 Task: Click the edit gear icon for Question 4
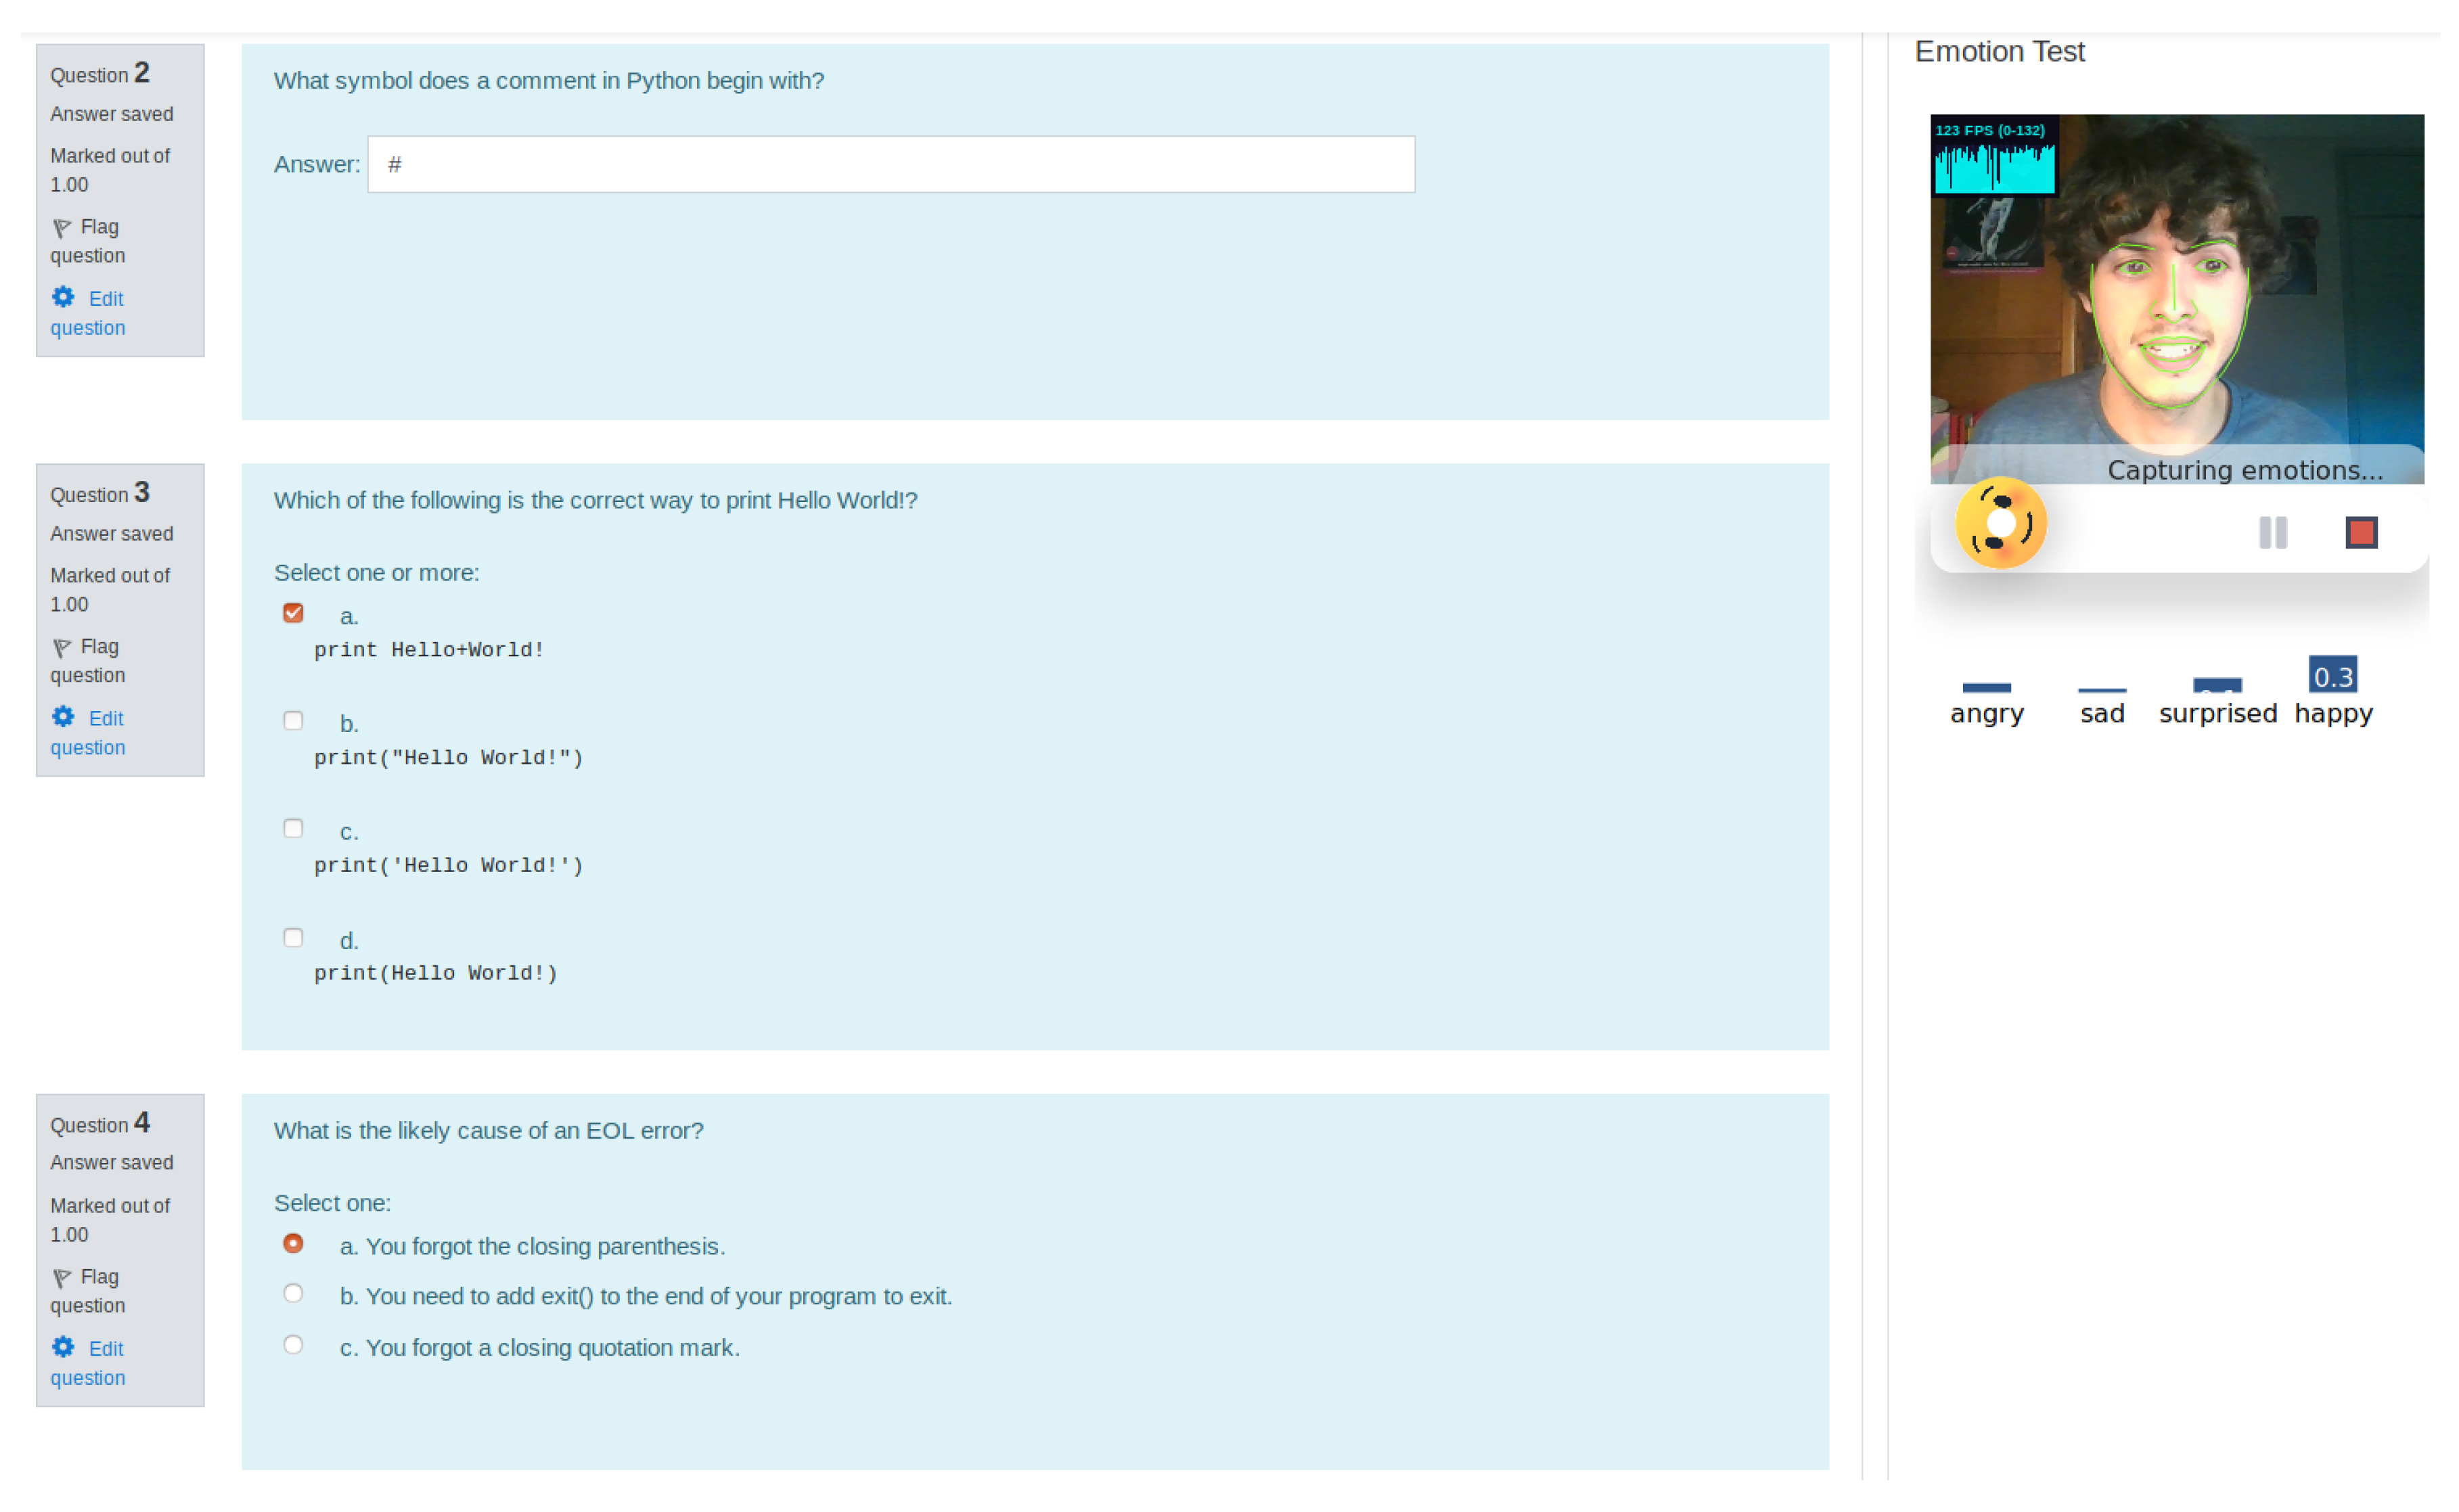(x=63, y=1347)
